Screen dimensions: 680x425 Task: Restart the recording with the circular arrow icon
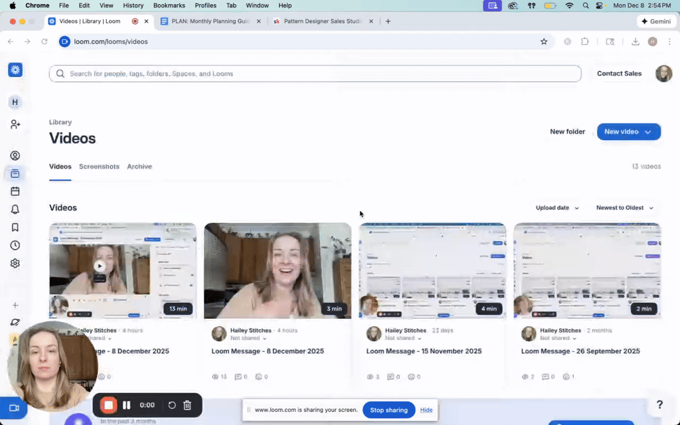(172, 405)
